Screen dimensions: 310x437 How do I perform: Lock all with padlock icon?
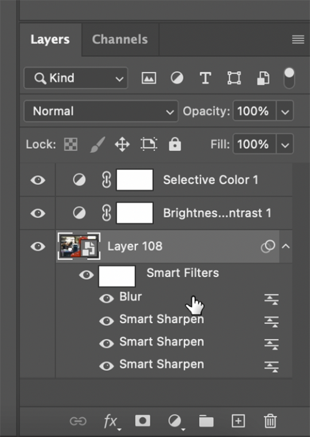pos(175,144)
